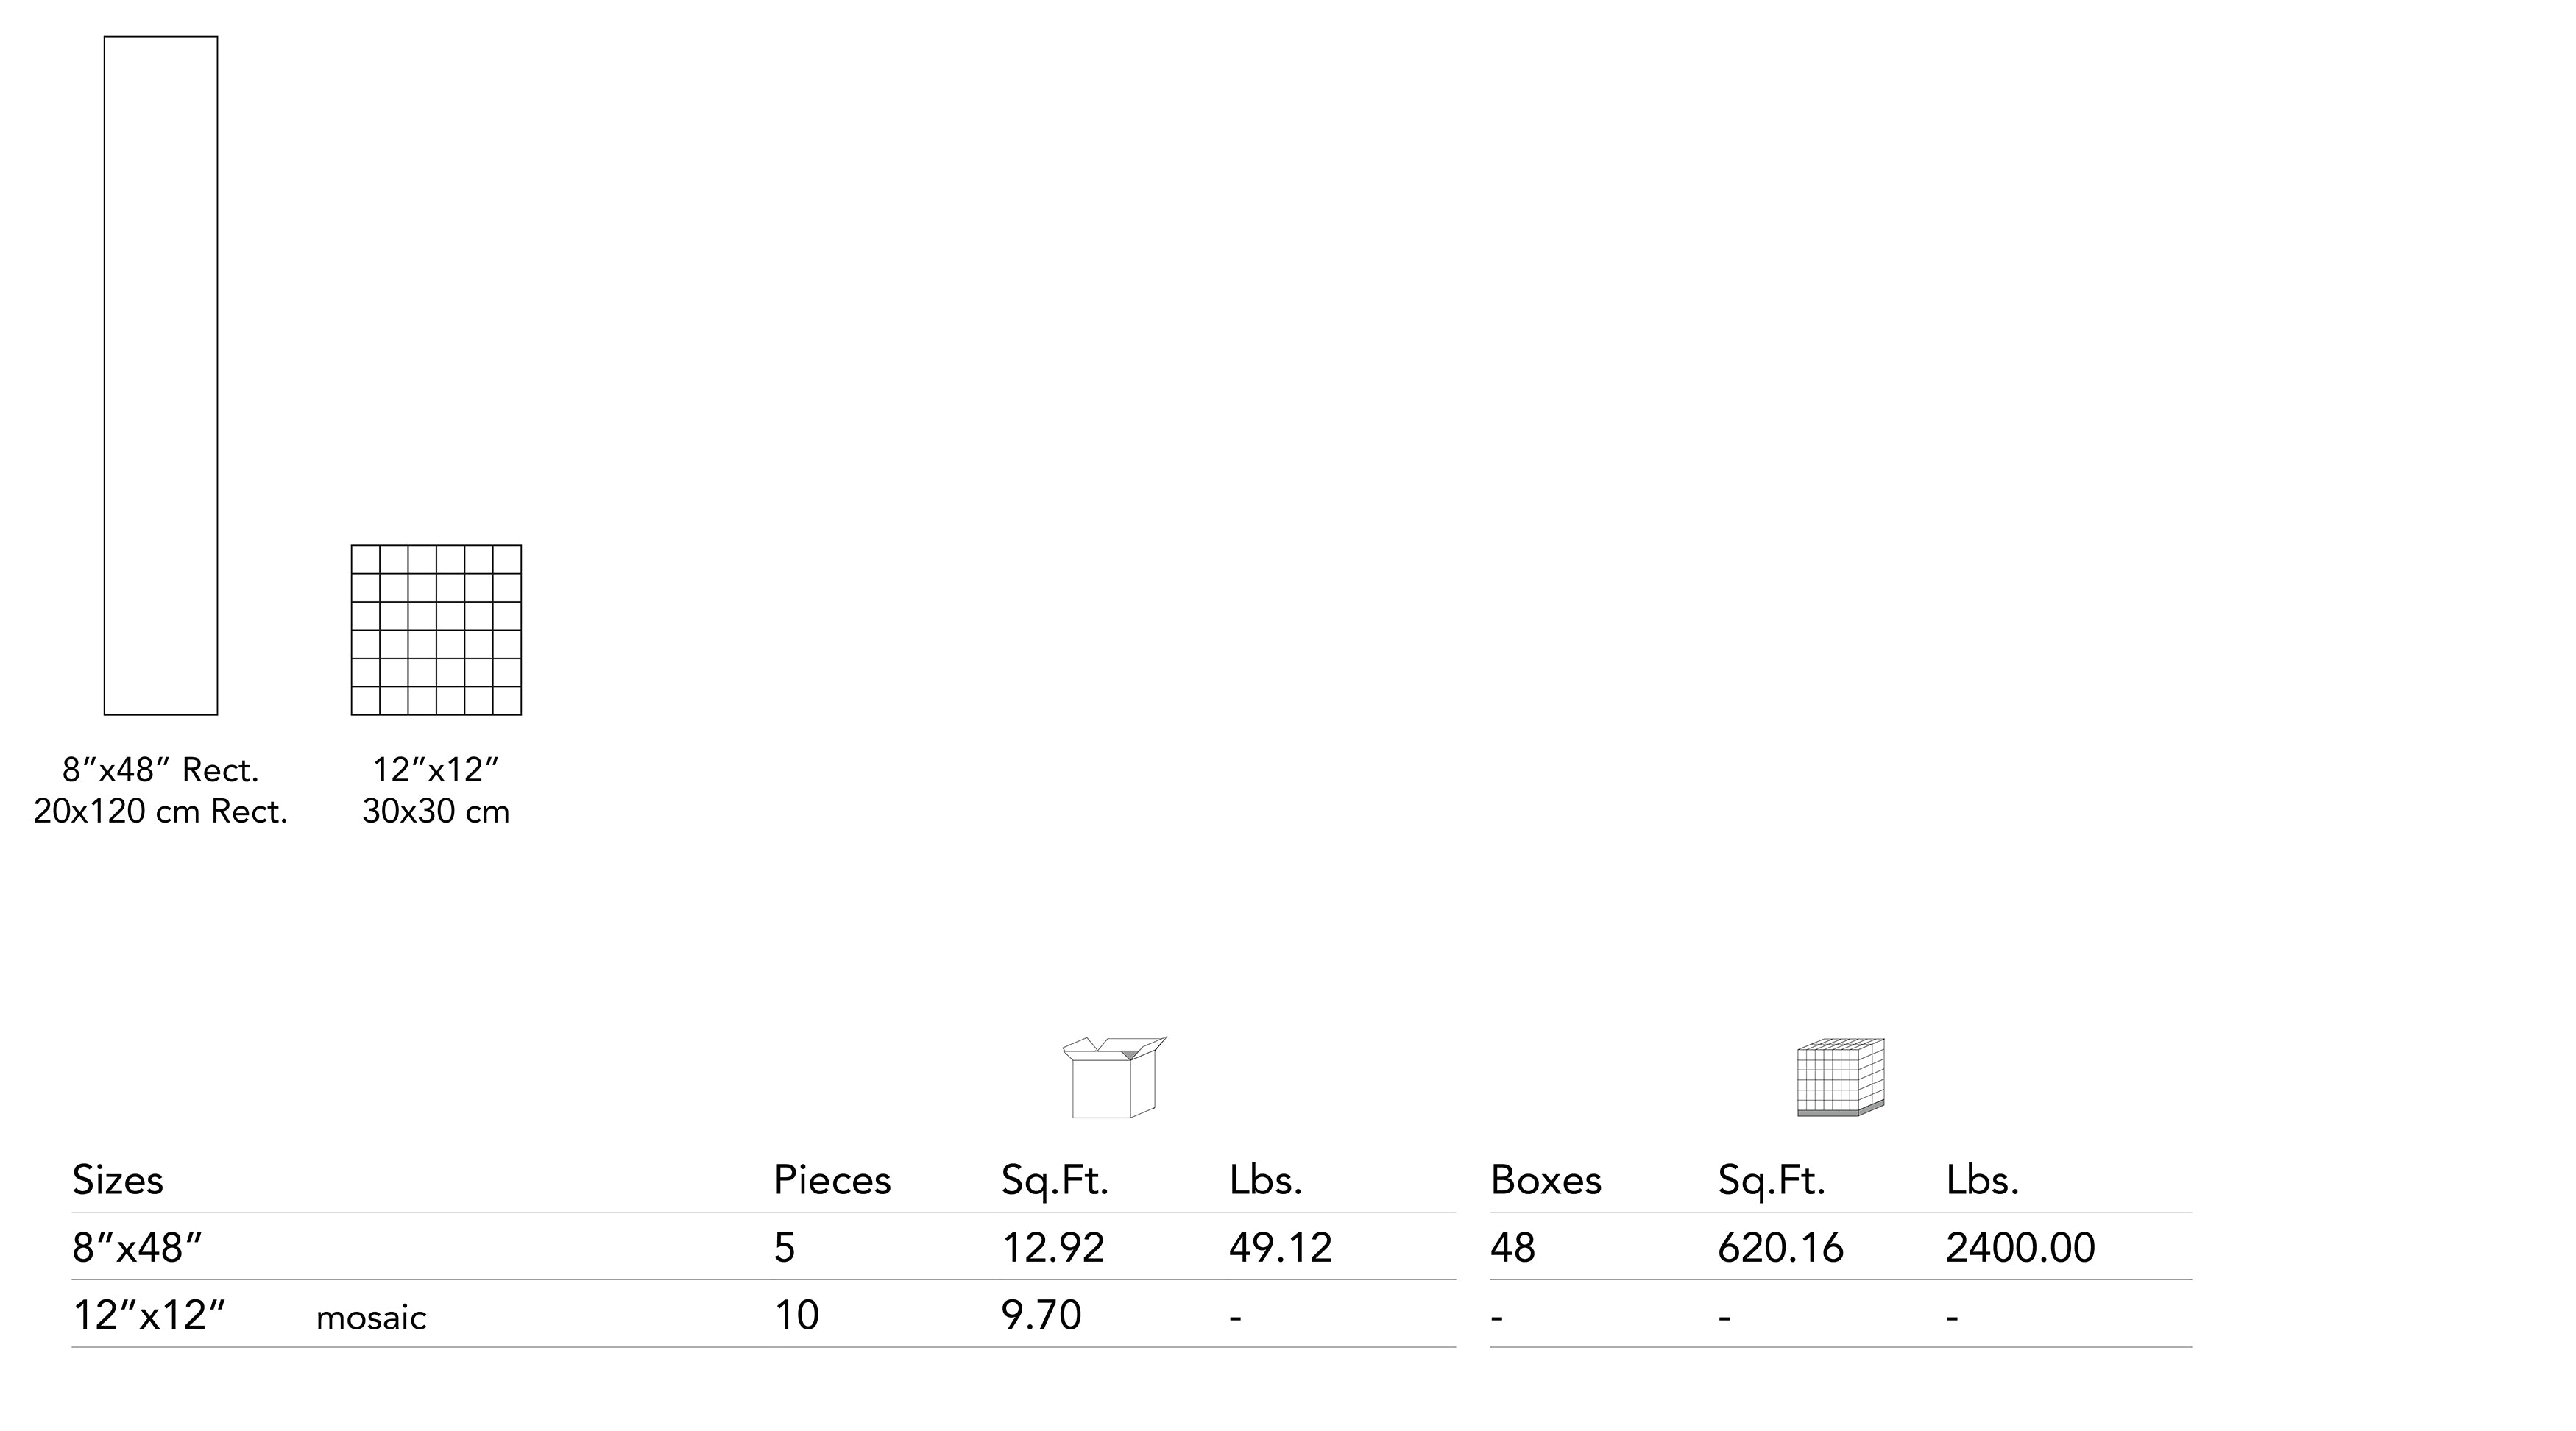Click the stacked pallet cube icon
Image resolution: width=2576 pixels, height=1431 pixels.
click(1840, 1077)
